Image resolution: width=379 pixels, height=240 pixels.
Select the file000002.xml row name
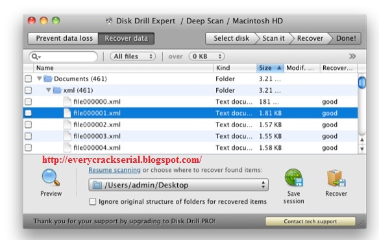[x=97, y=125]
